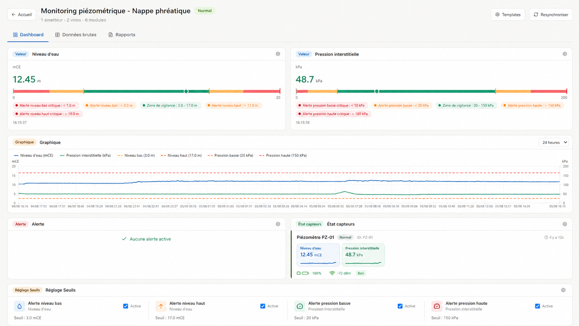Toggle the Pression interstitielle (kPa) legend series
This screenshot has width=579, height=326.
coord(85,156)
